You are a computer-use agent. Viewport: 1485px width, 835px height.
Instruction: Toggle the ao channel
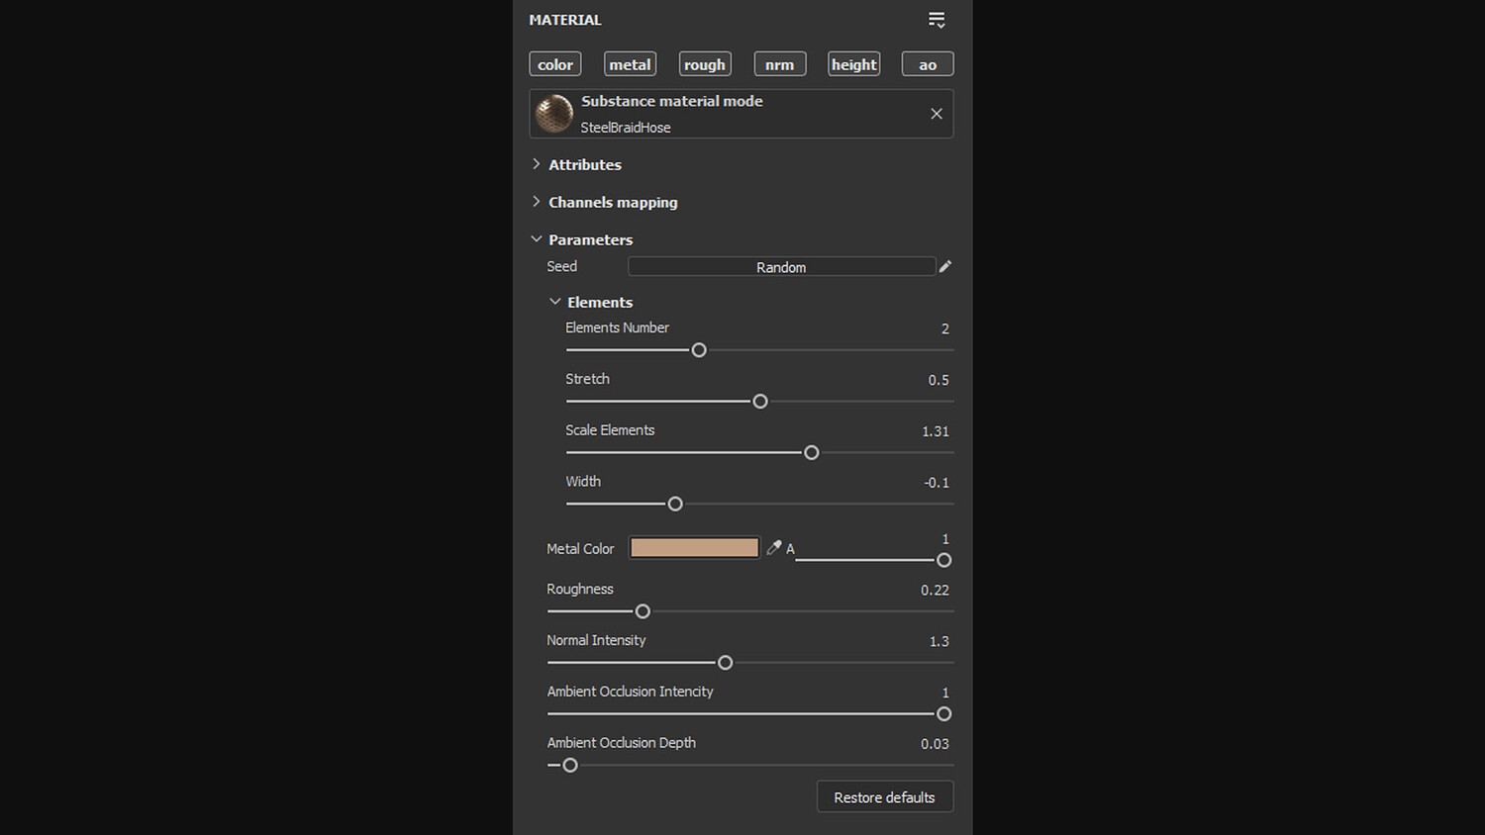coord(928,64)
